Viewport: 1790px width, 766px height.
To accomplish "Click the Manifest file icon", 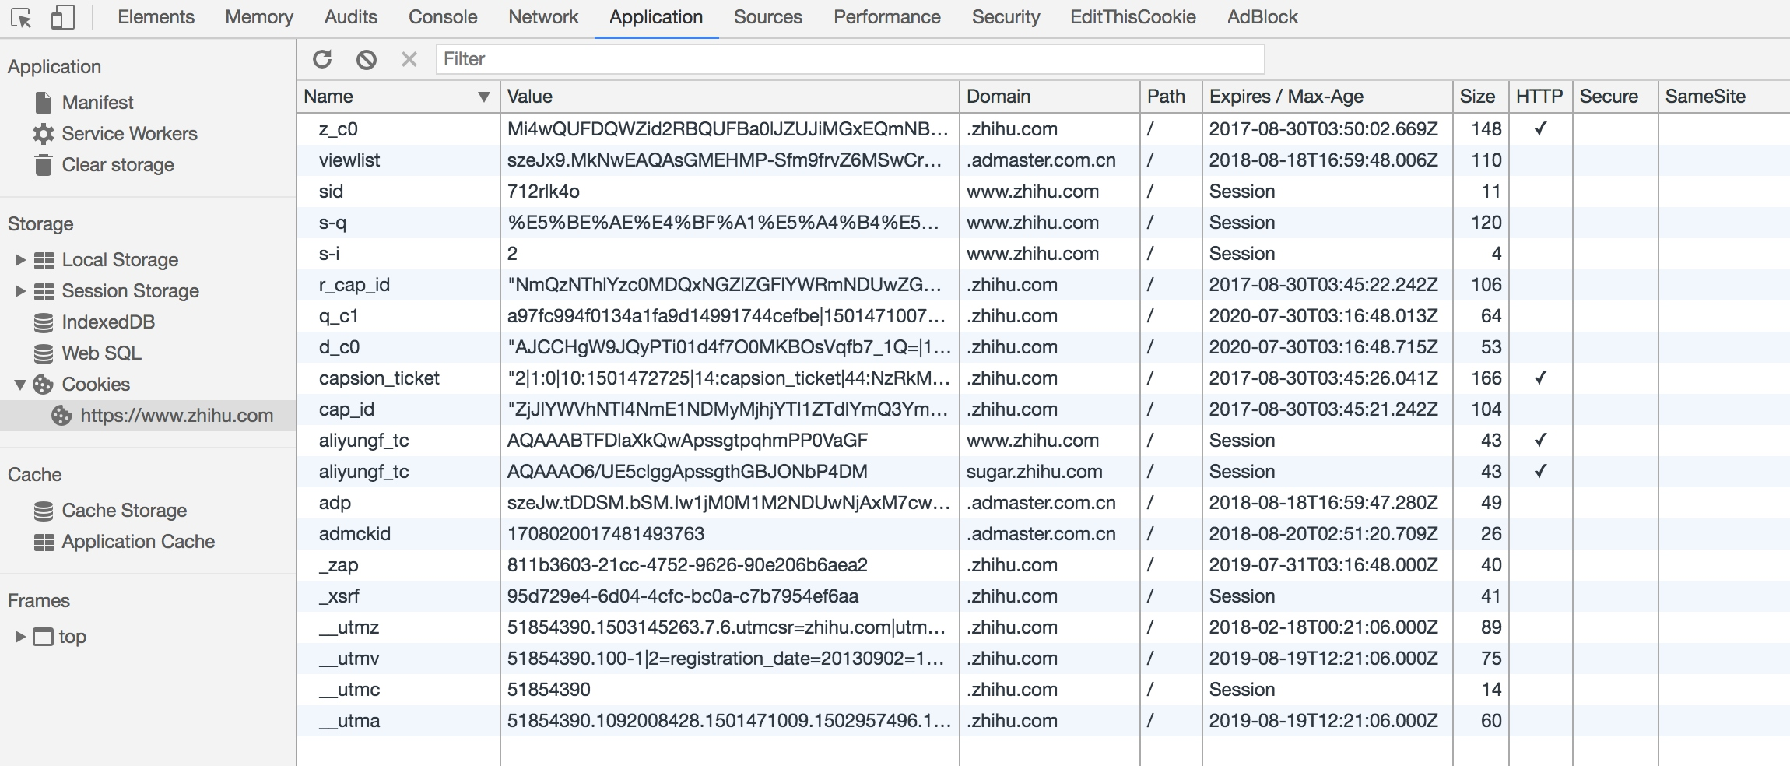I will click(x=44, y=102).
